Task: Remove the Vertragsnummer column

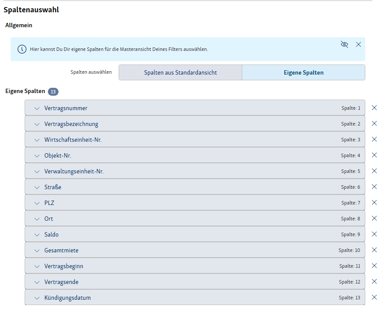Action: pos(374,108)
